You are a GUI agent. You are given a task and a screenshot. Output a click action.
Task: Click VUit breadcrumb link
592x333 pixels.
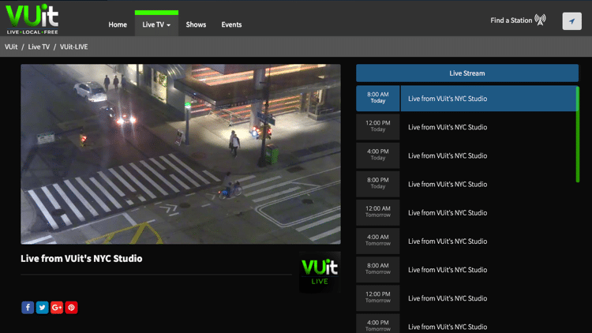11,47
